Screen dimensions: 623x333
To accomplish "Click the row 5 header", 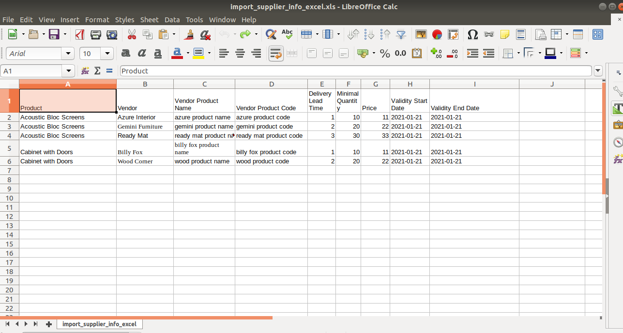I will 9,148.
